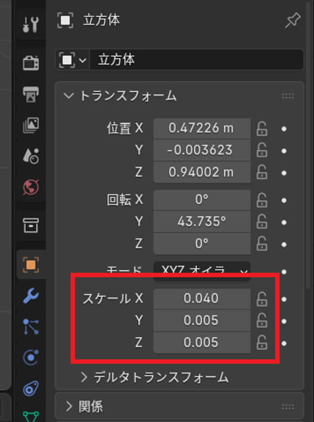Click the animate dot for 回転 X
The height and width of the screenshot is (422, 314).
pos(284,201)
